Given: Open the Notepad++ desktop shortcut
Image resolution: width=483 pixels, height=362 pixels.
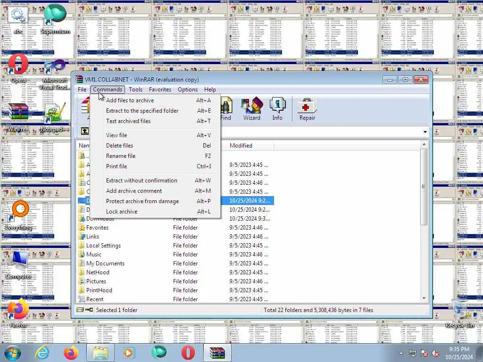Looking at the screenshot, I should (56, 117).
